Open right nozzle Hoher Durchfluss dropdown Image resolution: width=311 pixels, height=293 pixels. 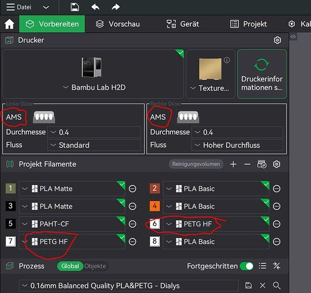[x=237, y=145]
